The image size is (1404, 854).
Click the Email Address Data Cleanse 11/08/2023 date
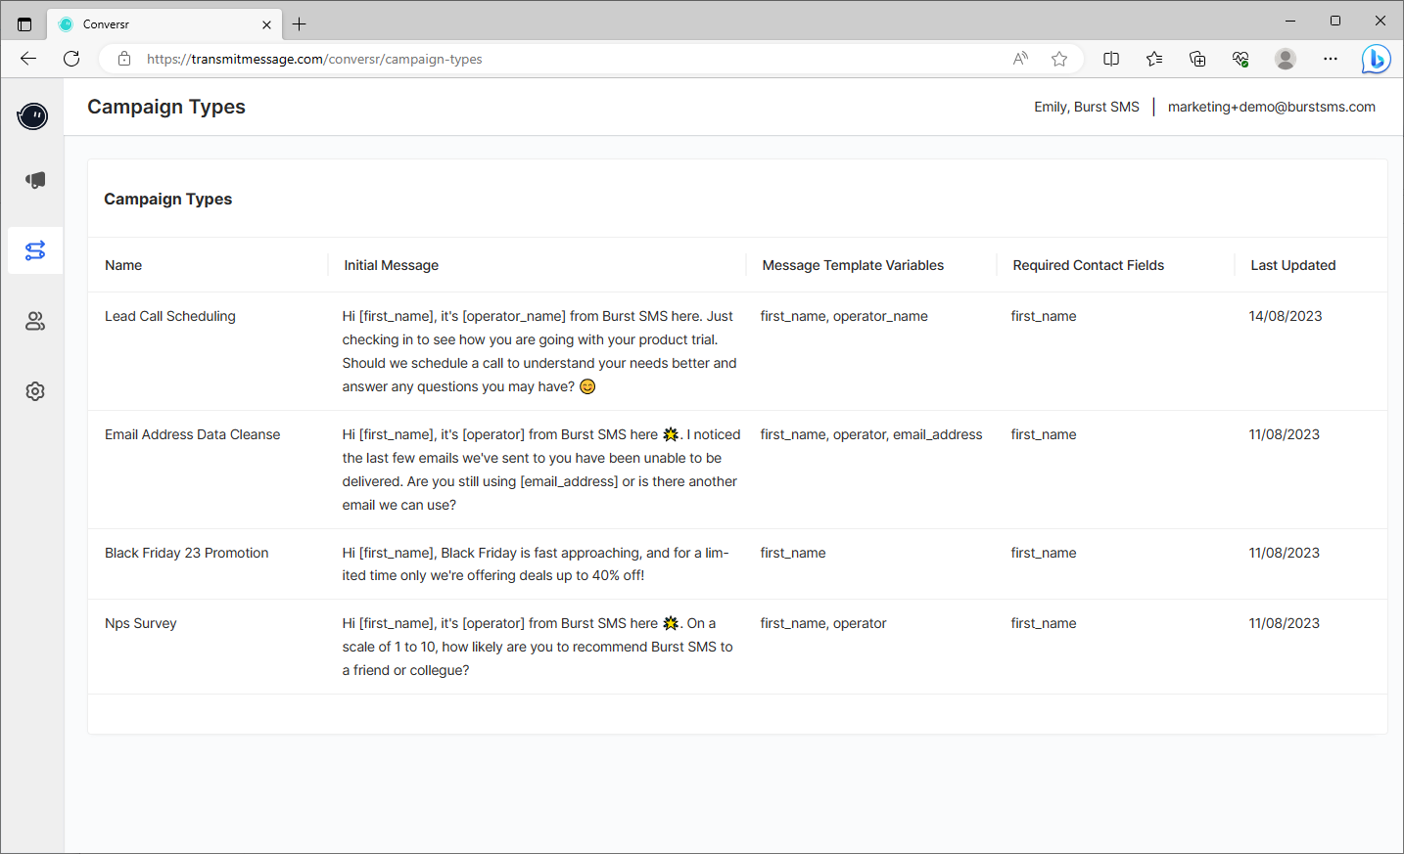point(1285,434)
